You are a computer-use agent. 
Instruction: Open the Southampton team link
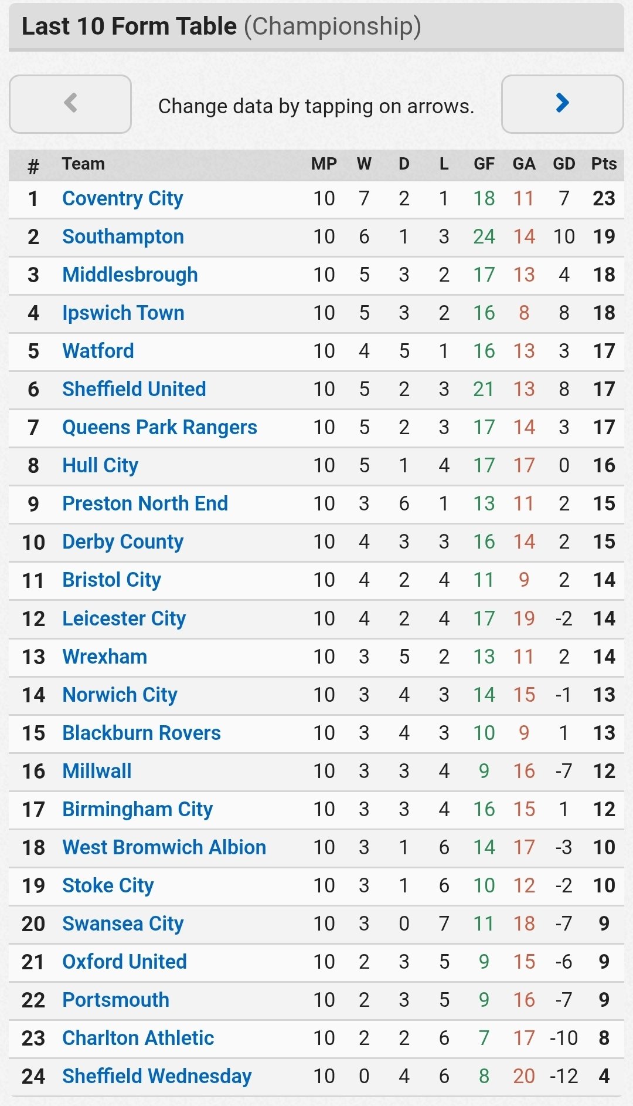[123, 236]
